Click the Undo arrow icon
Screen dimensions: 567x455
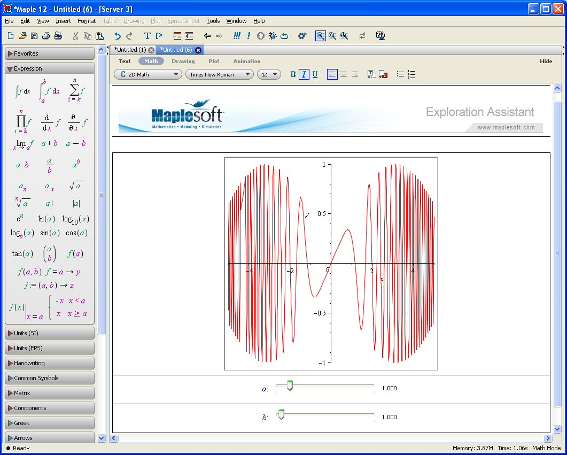(118, 36)
